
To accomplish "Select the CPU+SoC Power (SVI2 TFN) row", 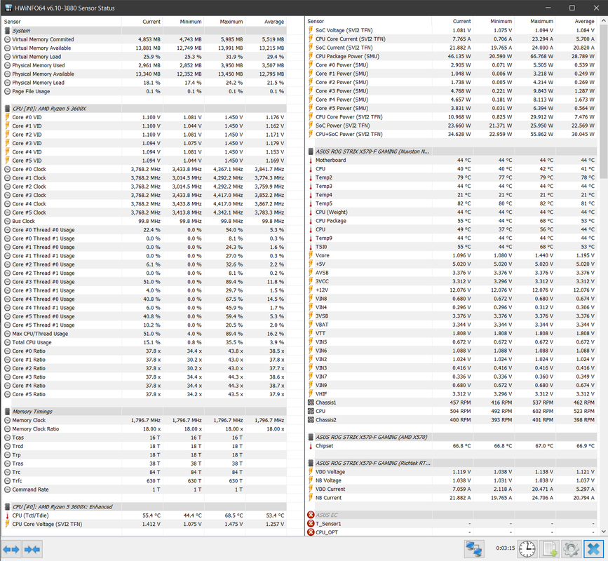I will point(452,134).
